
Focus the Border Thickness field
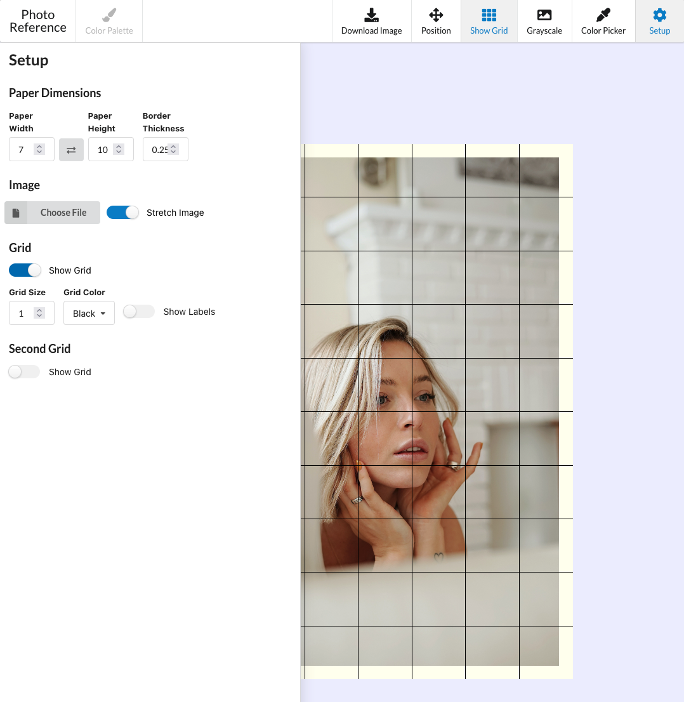[165, 149]
